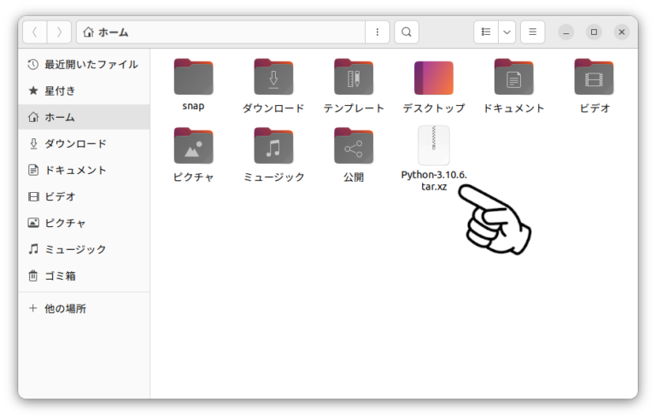Open the path bar three-dot menu
Screen dimensions: 656x419
378,32
